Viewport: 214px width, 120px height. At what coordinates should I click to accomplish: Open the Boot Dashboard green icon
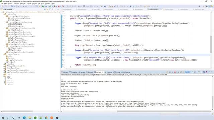[43, 6]
